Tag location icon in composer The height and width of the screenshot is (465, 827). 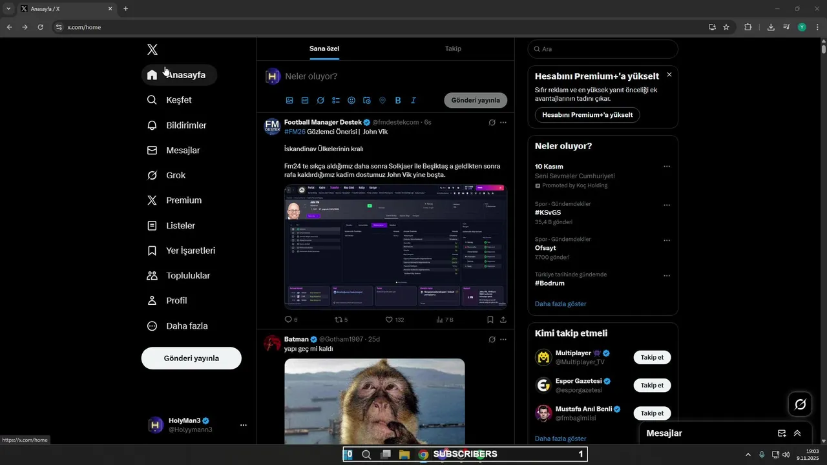[x=382, y=101]
